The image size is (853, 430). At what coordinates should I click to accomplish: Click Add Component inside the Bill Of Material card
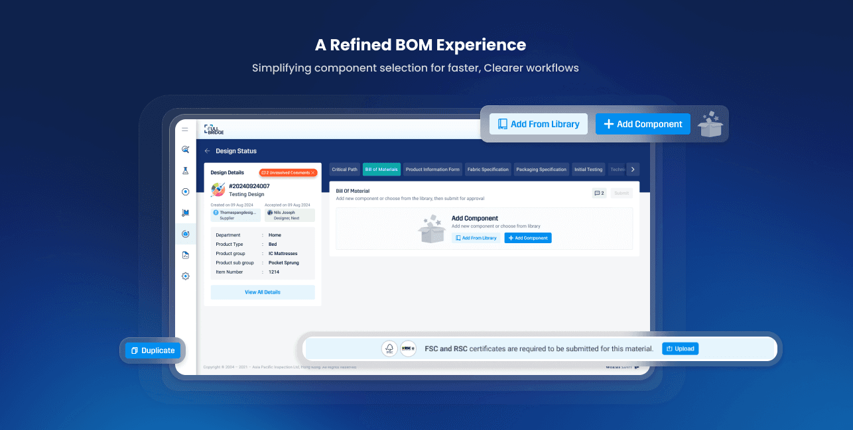[x=528, y=238]
